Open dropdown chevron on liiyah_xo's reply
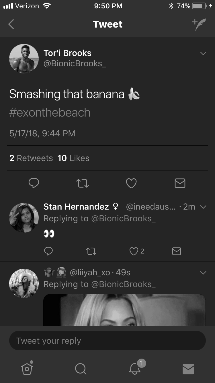215x383 pixels. [x=203, y=272]
